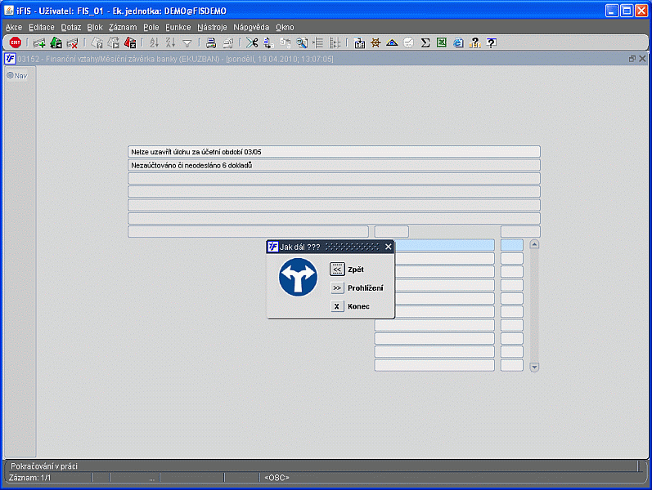Open the Editace menu
This screenshot has width=652, height=490.
[42, 28]
